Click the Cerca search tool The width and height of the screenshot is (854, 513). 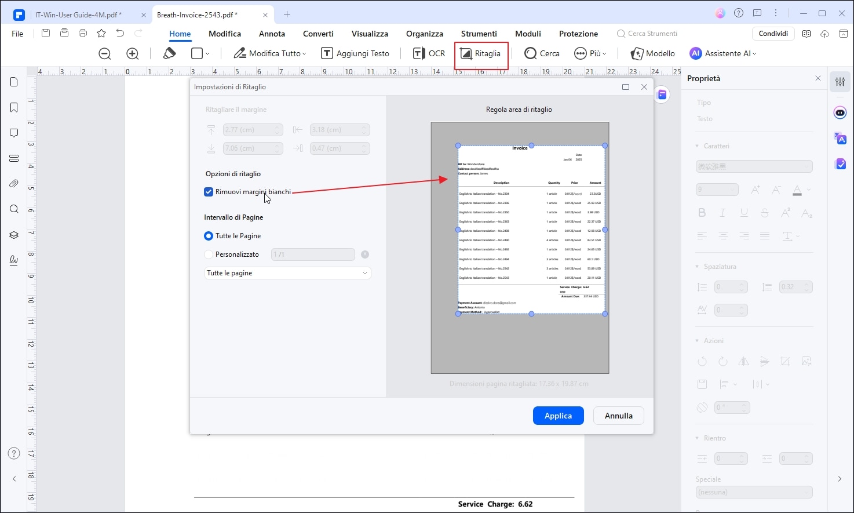[542, 53]
